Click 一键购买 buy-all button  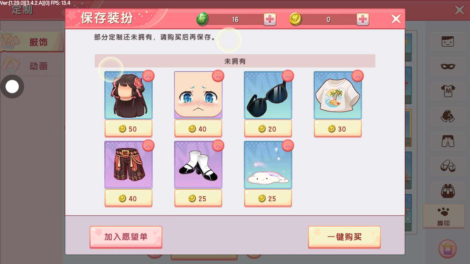(x=344, y=237)
